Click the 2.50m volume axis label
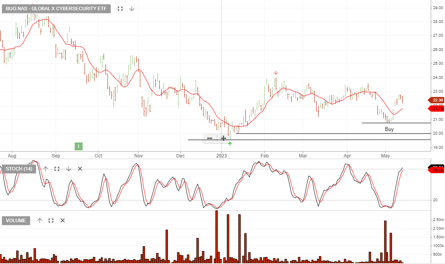 (438, 220)
